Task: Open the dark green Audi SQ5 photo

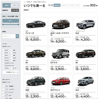Action: pyautogui.click(x=36, y=81)
